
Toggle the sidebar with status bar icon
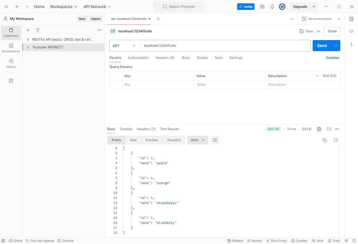3,241
